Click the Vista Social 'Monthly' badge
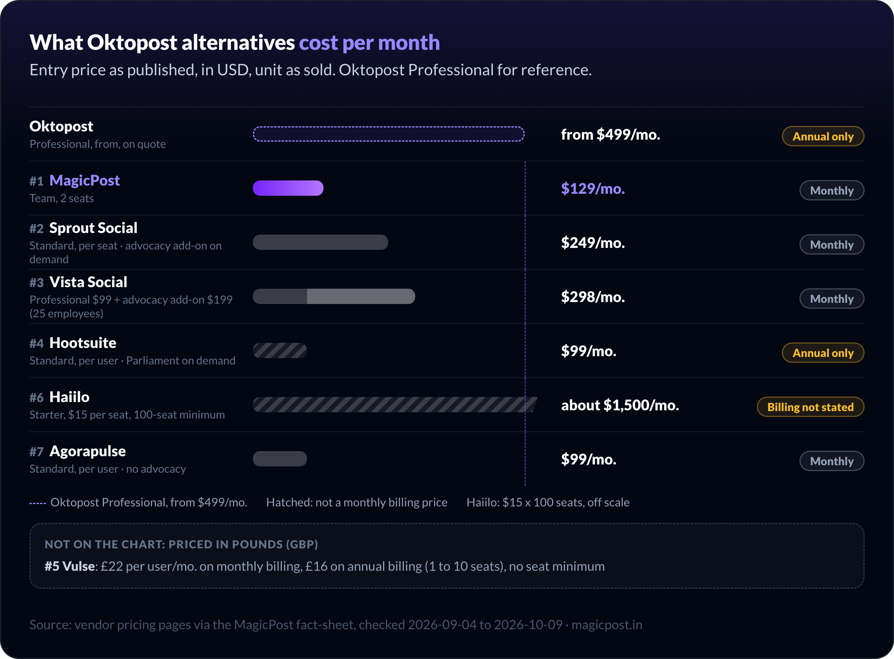This screenshot has height=659, width=894. [x=832, y=299]
